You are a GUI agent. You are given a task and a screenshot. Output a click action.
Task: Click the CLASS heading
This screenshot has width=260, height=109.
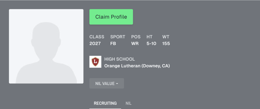[97, 37]
